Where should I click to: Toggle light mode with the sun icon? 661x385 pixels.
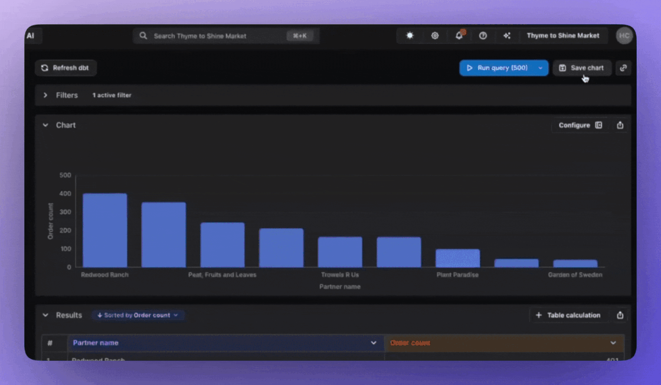[409, 35]
